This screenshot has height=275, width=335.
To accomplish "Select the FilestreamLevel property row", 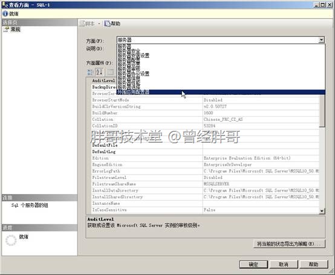I will coord(206,178).
